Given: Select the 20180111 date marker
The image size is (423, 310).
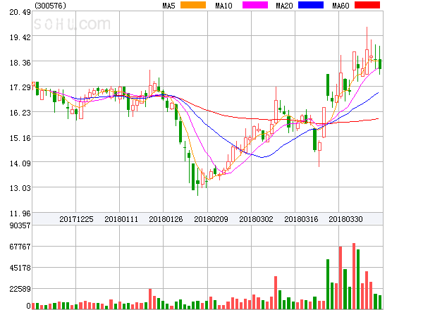Looking at the screenshot, I should [x=121, y=219].
